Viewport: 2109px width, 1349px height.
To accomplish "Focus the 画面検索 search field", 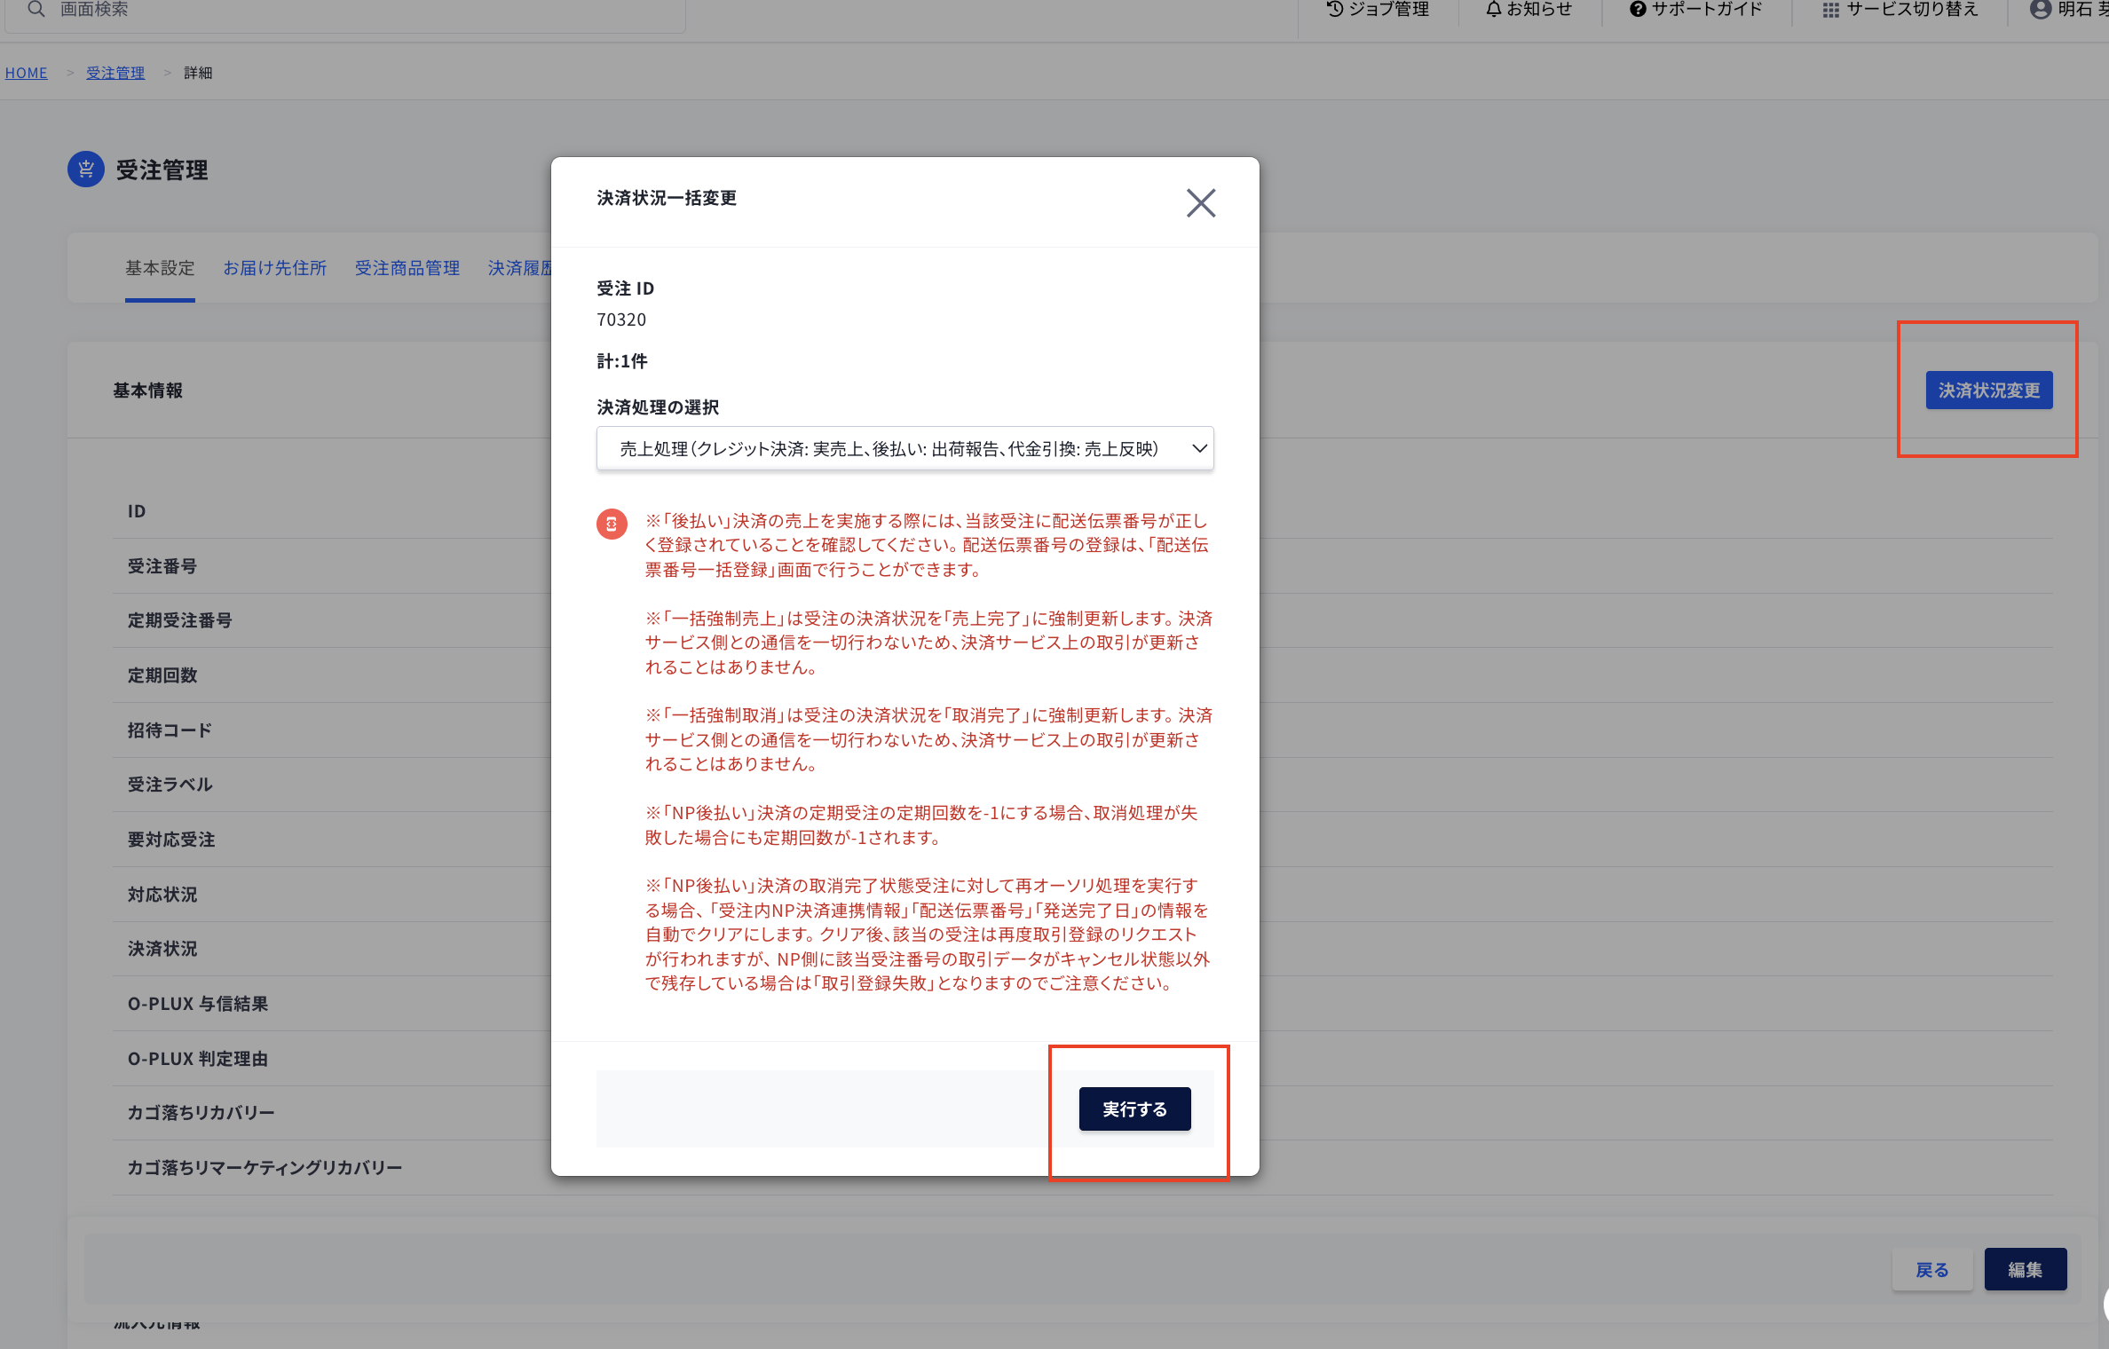I will tap(345, 11).
